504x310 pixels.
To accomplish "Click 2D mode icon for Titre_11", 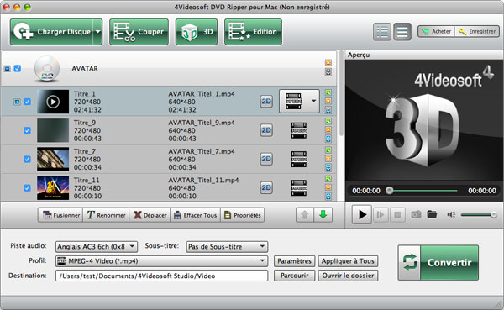I will [266, 187].
